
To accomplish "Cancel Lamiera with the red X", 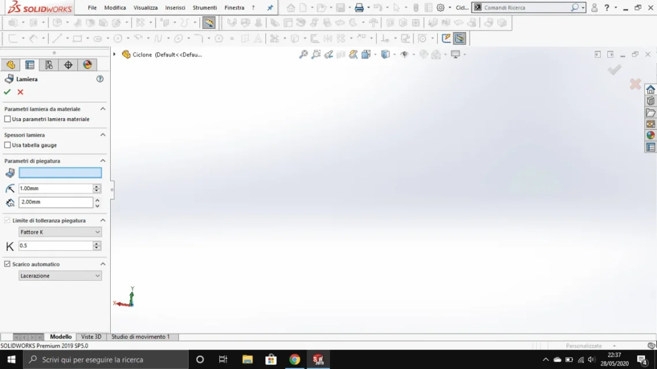I will click(20, 92).
